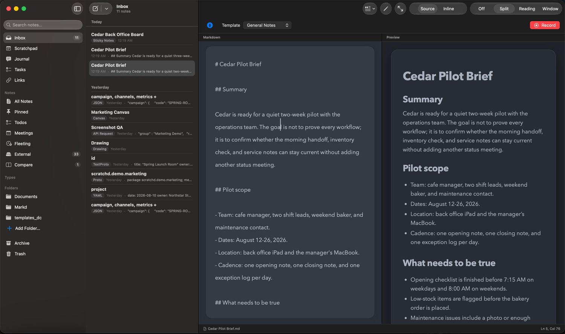
Task: Open new note type dropdown arrow
Action: [107, 9]
